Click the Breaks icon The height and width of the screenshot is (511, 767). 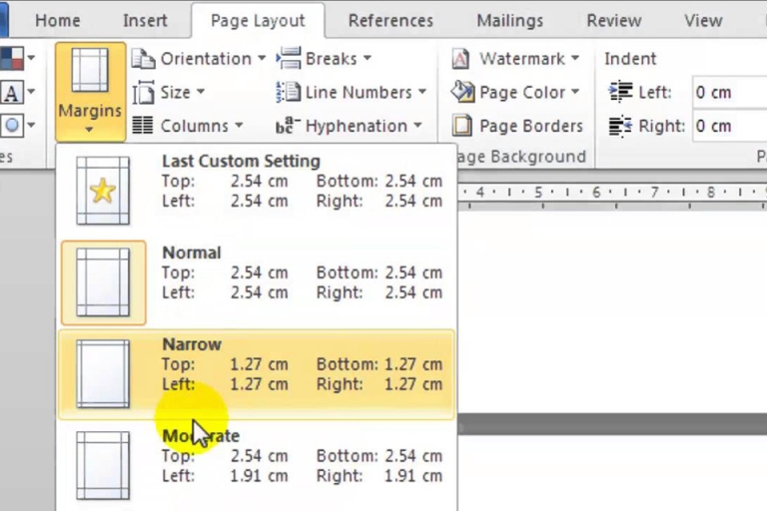pyautogui.click(x=289, y=58)
